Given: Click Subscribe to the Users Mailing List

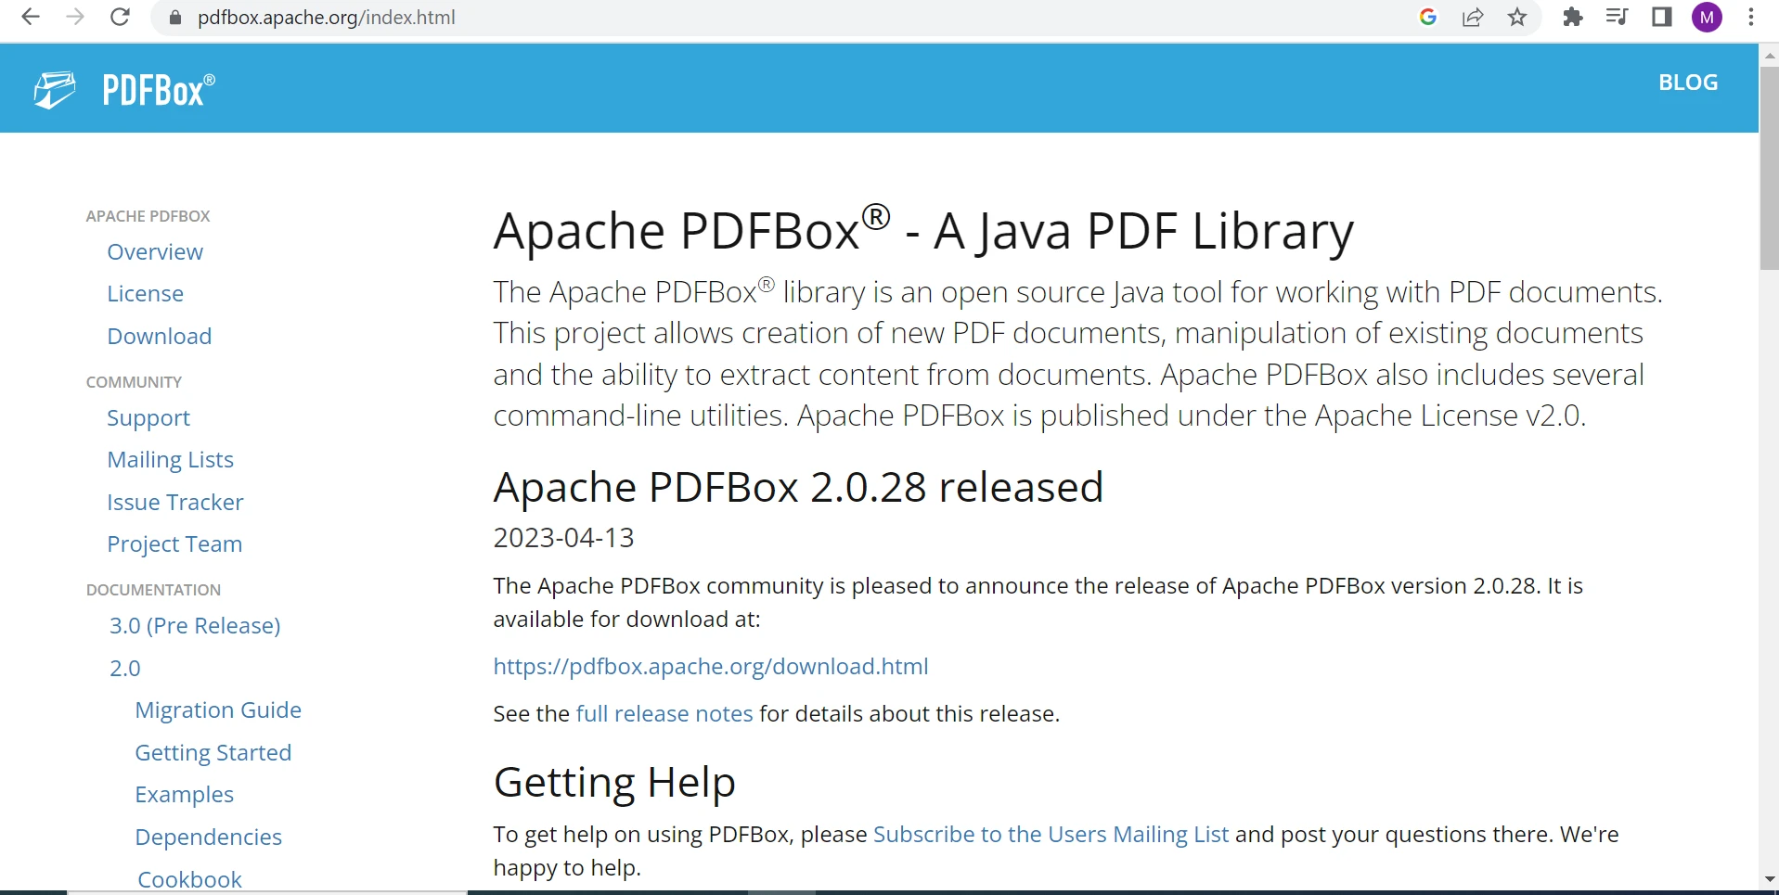Looking at the screenshot, I should click(x=1051, y=835).
